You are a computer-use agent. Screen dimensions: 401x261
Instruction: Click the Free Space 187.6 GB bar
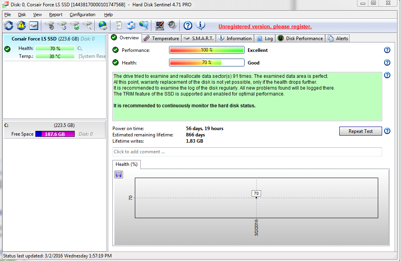55,134
